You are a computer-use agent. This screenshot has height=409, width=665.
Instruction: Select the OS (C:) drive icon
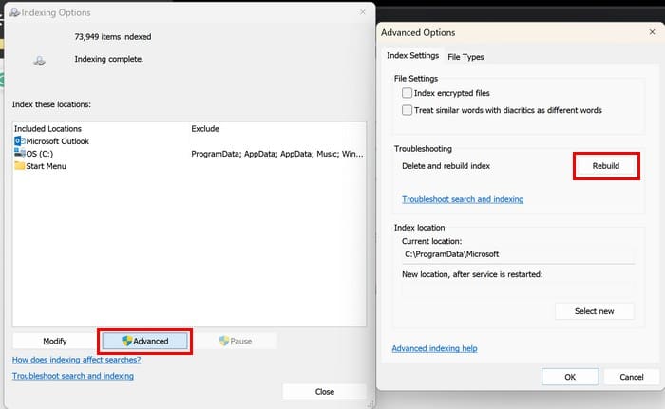pyautogui.click(x=20, y=153)
